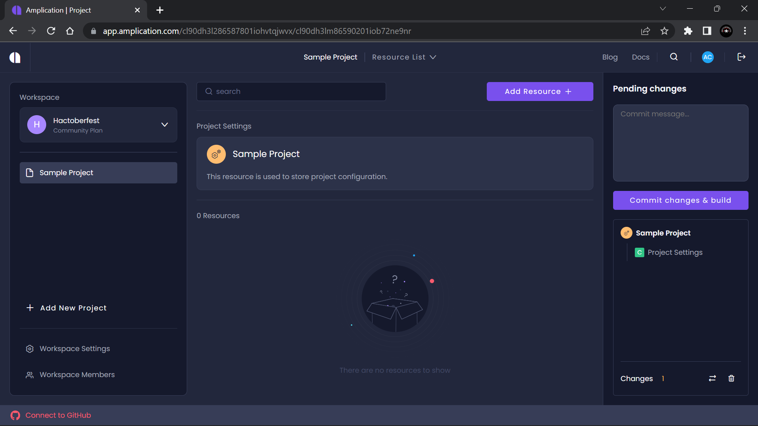This screenshot has width=758, height=426.
Task: Click the AC user avatar
Action: pos(707,57)
